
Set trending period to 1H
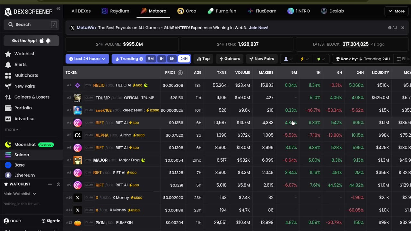click(162, 59)
